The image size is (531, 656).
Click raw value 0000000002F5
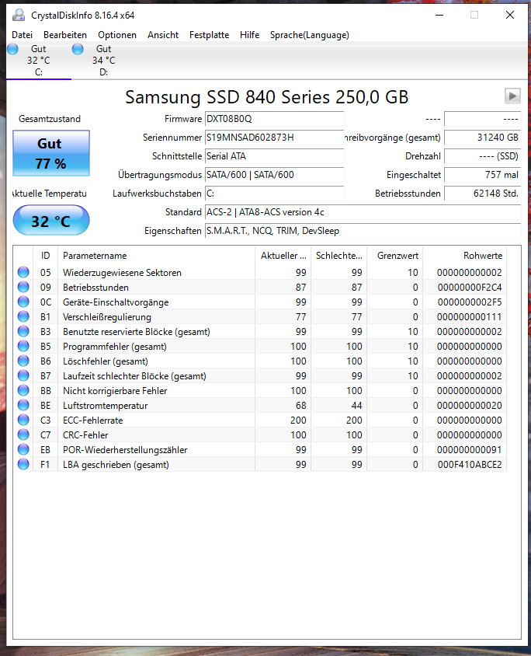click(470, 302)
